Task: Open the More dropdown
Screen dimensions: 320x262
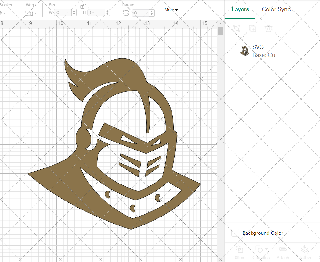Action: tap(171, 10)
